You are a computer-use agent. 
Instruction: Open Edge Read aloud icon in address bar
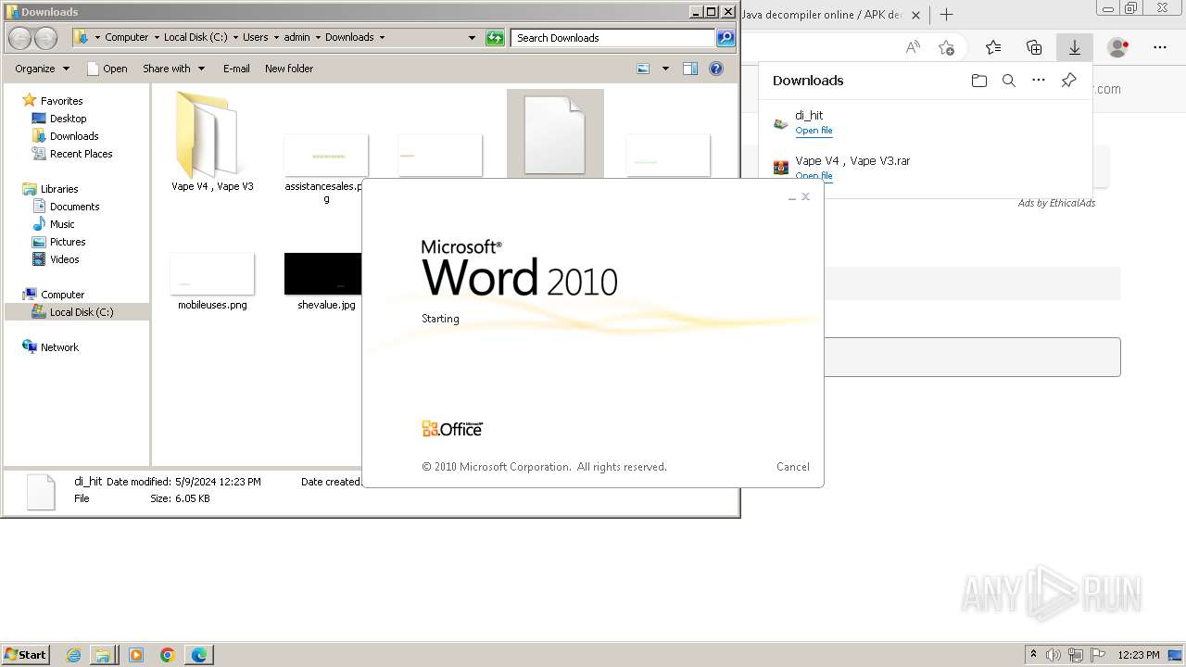(914, 47)
